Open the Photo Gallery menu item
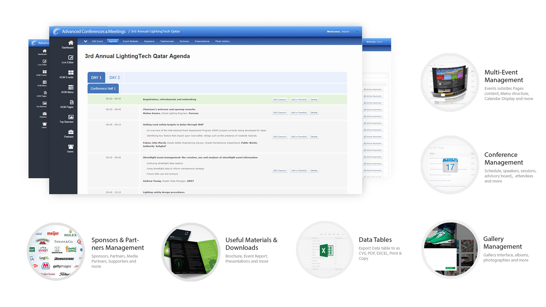This screenshot has width=546, height=307. (x=222, y=42)
